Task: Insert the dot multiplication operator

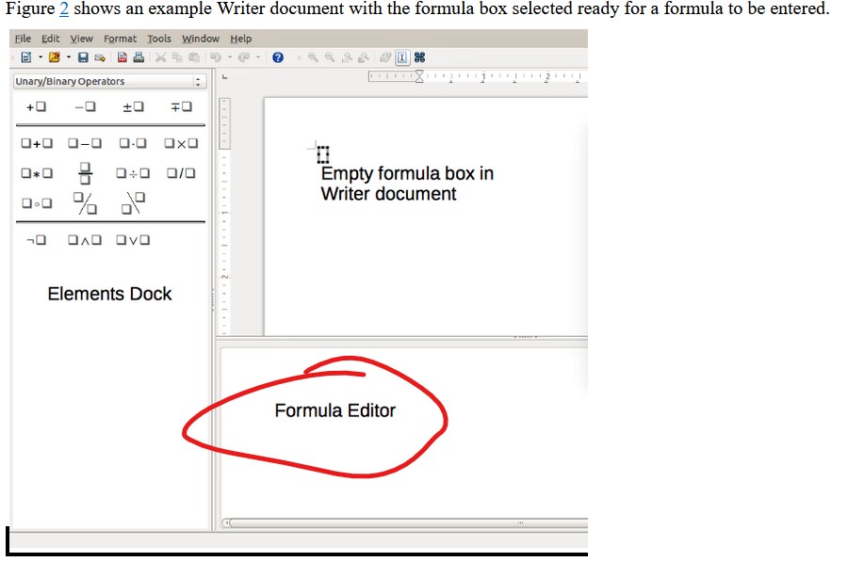Action: (x=134, y=144)
